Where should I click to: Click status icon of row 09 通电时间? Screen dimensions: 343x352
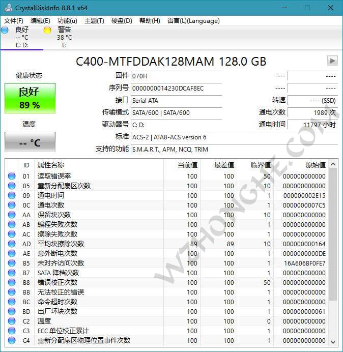[12, 195]
